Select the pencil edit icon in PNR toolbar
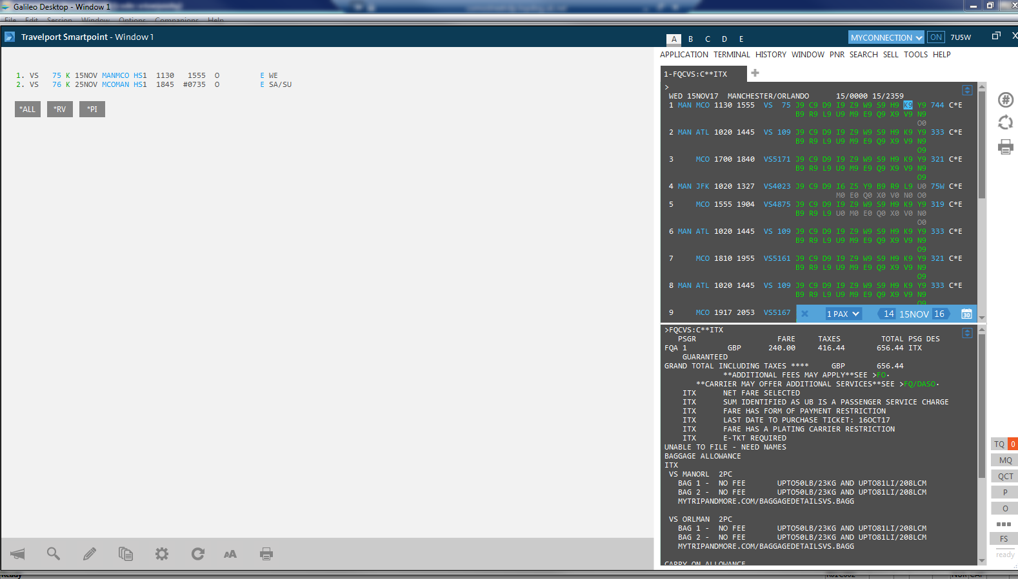Image resolution: width=1018 pixels, height=579 pixels. click(90, 554)
